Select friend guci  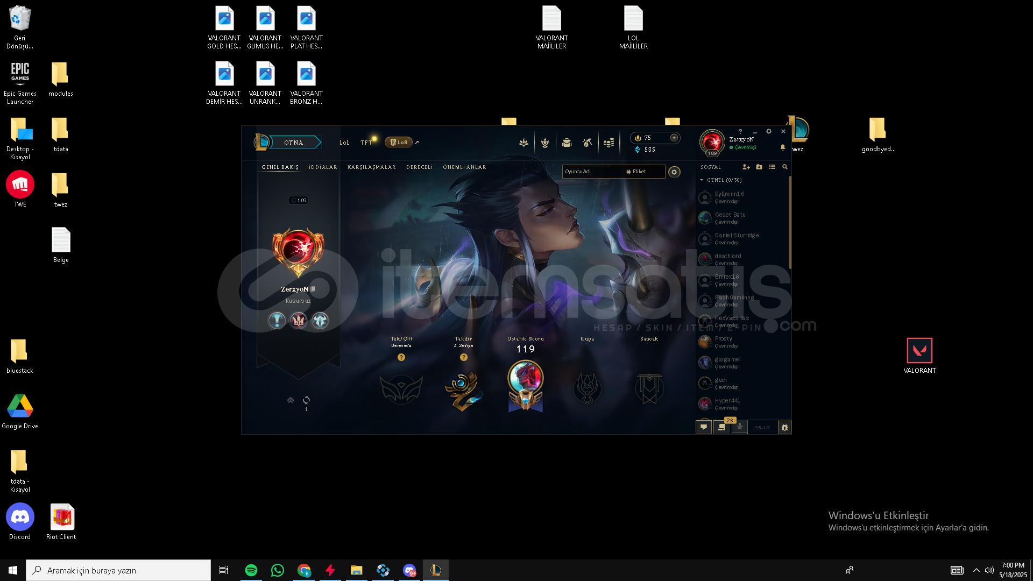click(742, 384)
